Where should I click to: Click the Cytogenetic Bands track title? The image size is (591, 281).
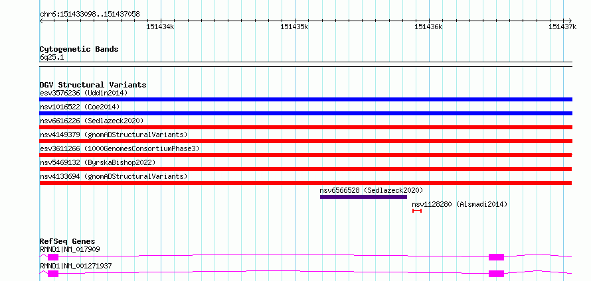click(79, 49)
